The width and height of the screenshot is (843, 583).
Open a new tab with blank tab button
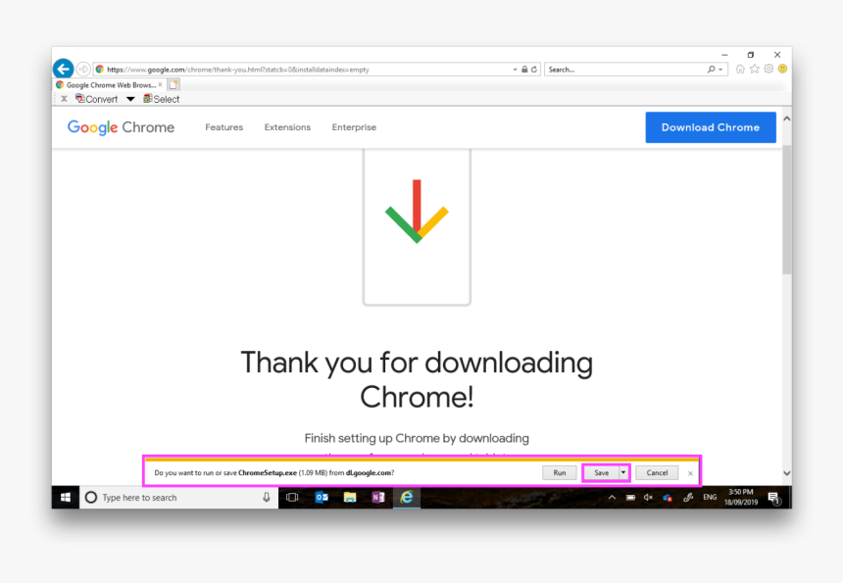pos(174,85)
